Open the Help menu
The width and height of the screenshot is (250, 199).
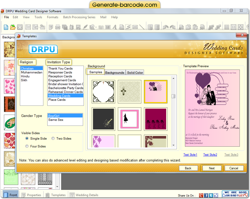[114, 17]
